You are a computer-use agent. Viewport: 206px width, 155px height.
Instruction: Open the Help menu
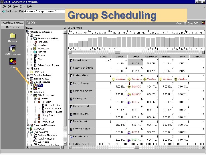(x=29, y=6)
